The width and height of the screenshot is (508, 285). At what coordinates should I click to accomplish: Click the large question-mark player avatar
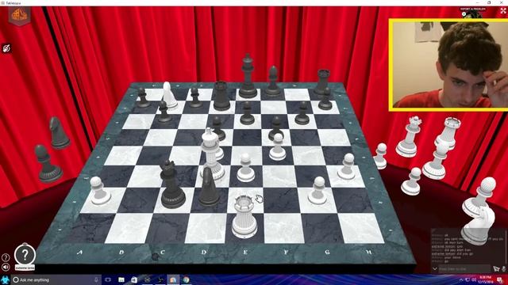point(25,255)
